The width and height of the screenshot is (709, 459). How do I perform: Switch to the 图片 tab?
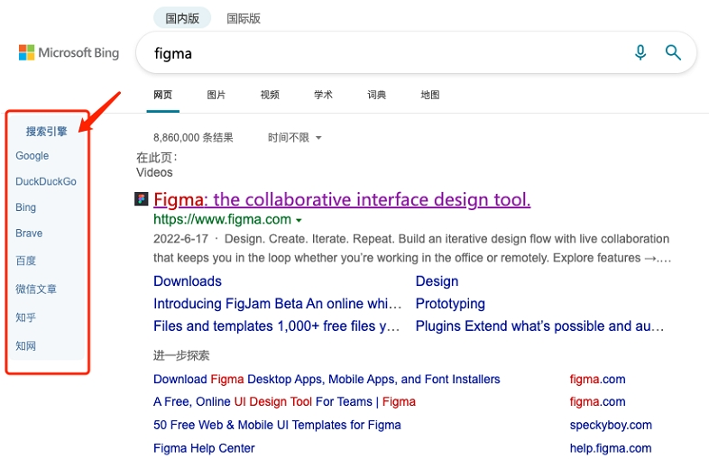click(216, 95)
